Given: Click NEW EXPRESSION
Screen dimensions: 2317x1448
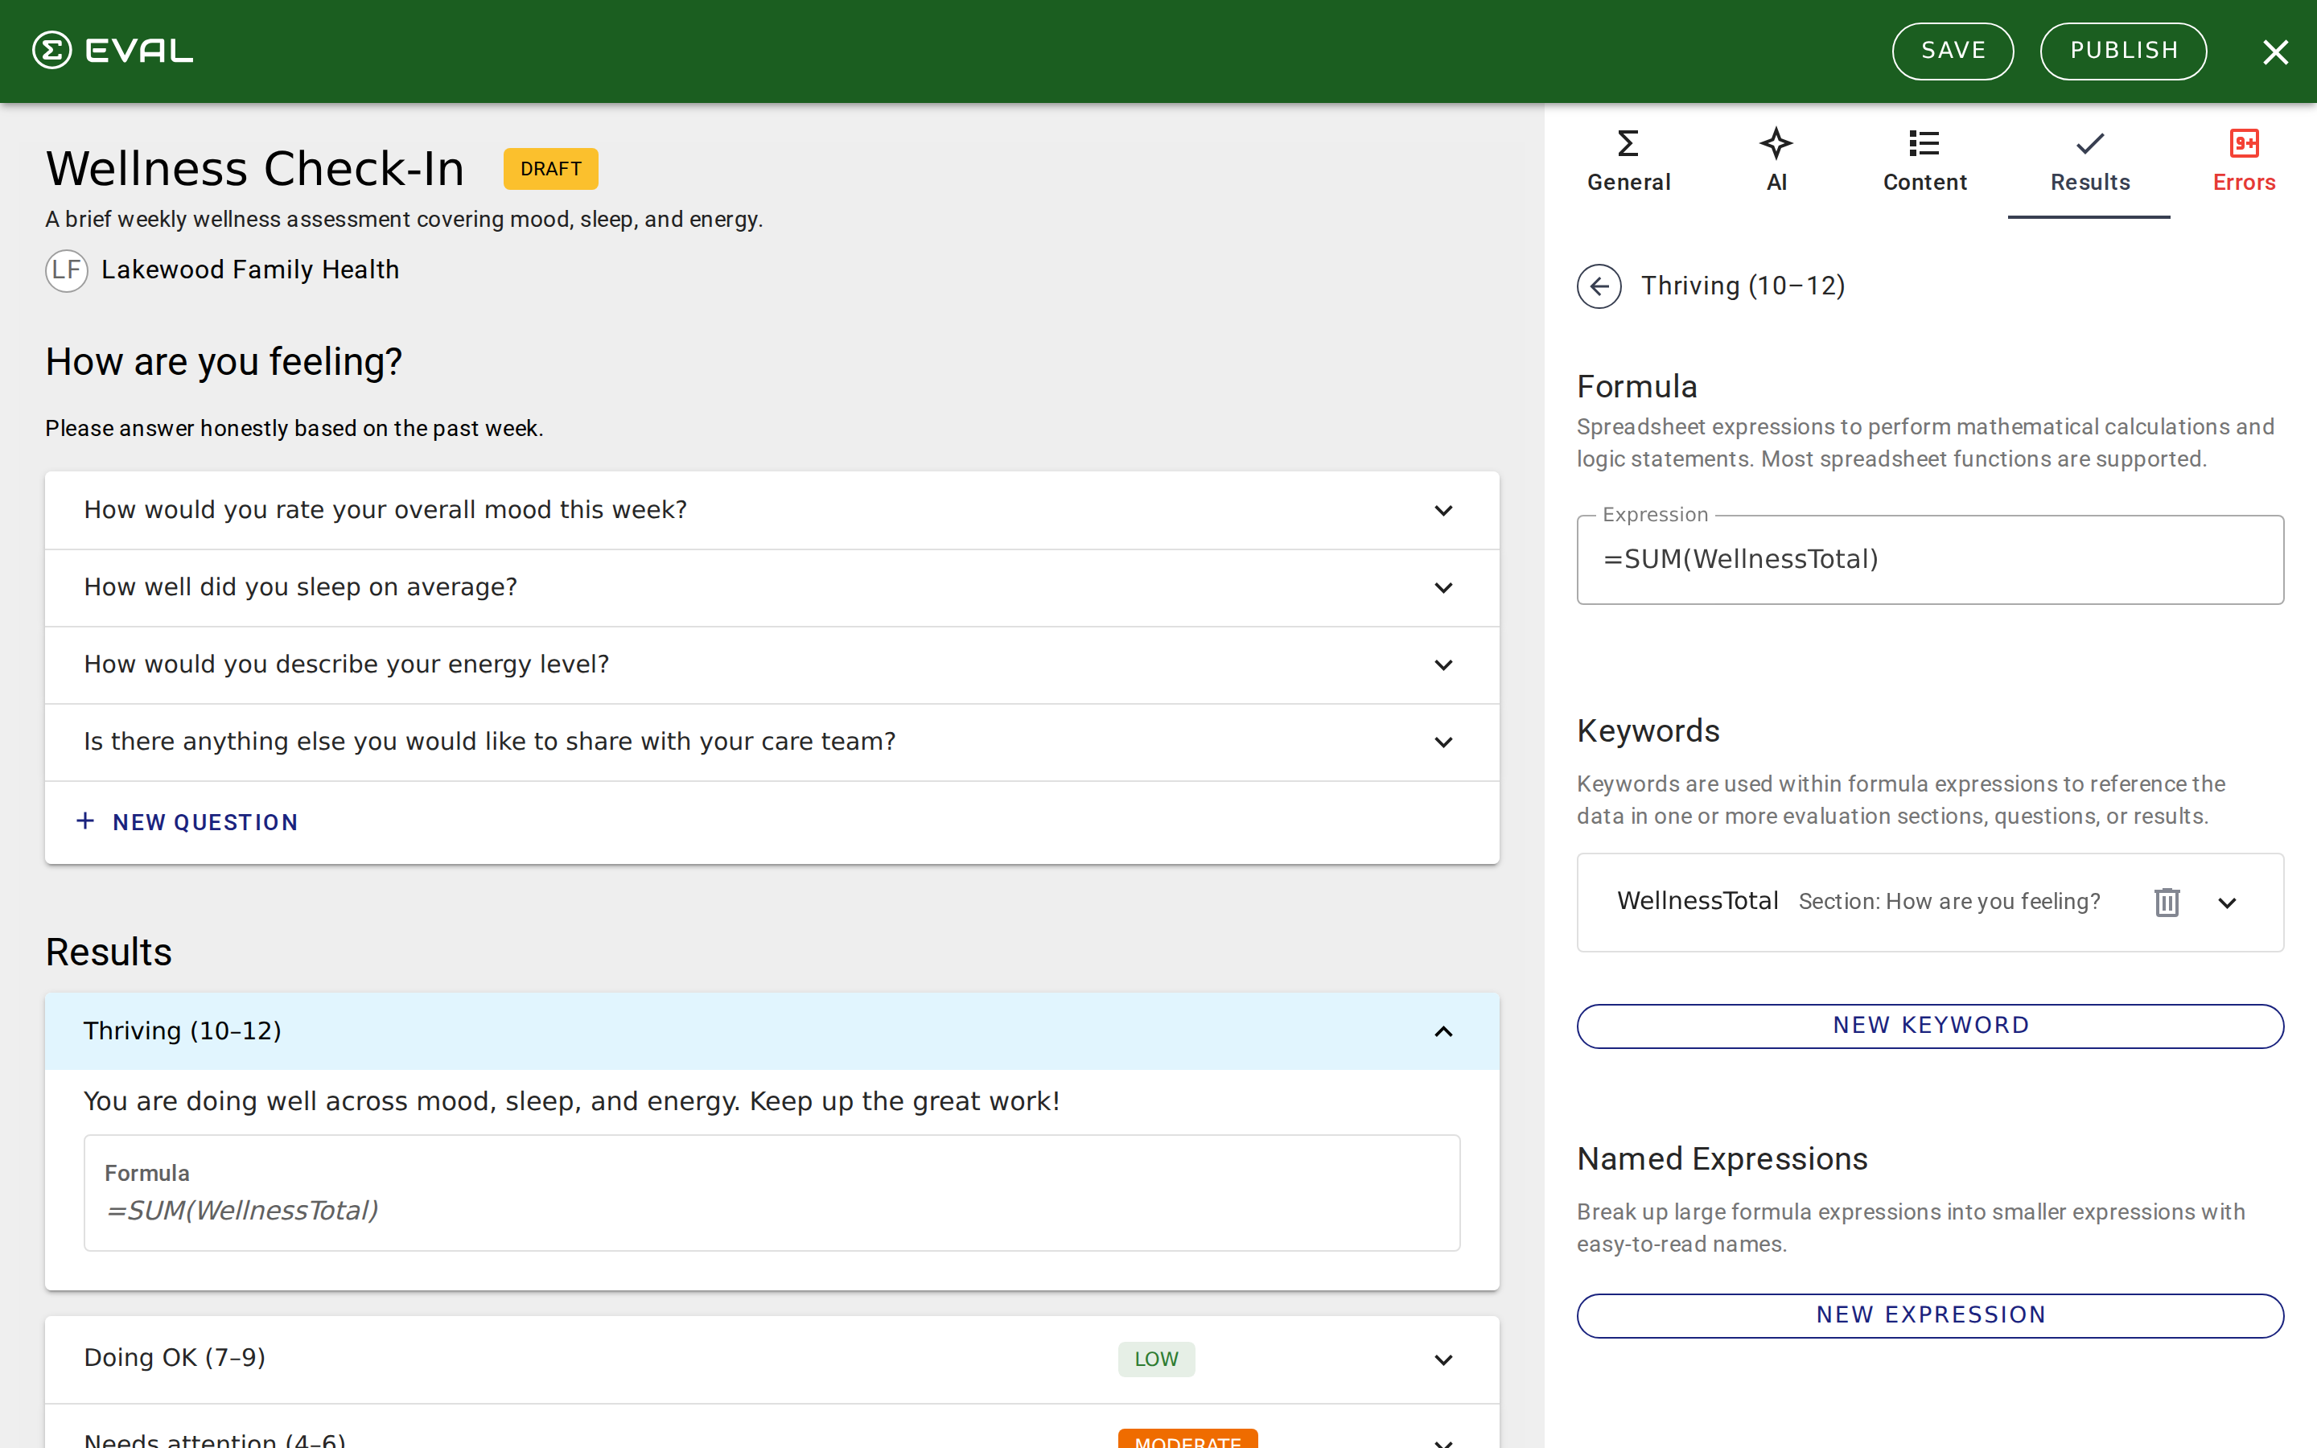Looking at the screenshot, I should tap(1929, 1314).
